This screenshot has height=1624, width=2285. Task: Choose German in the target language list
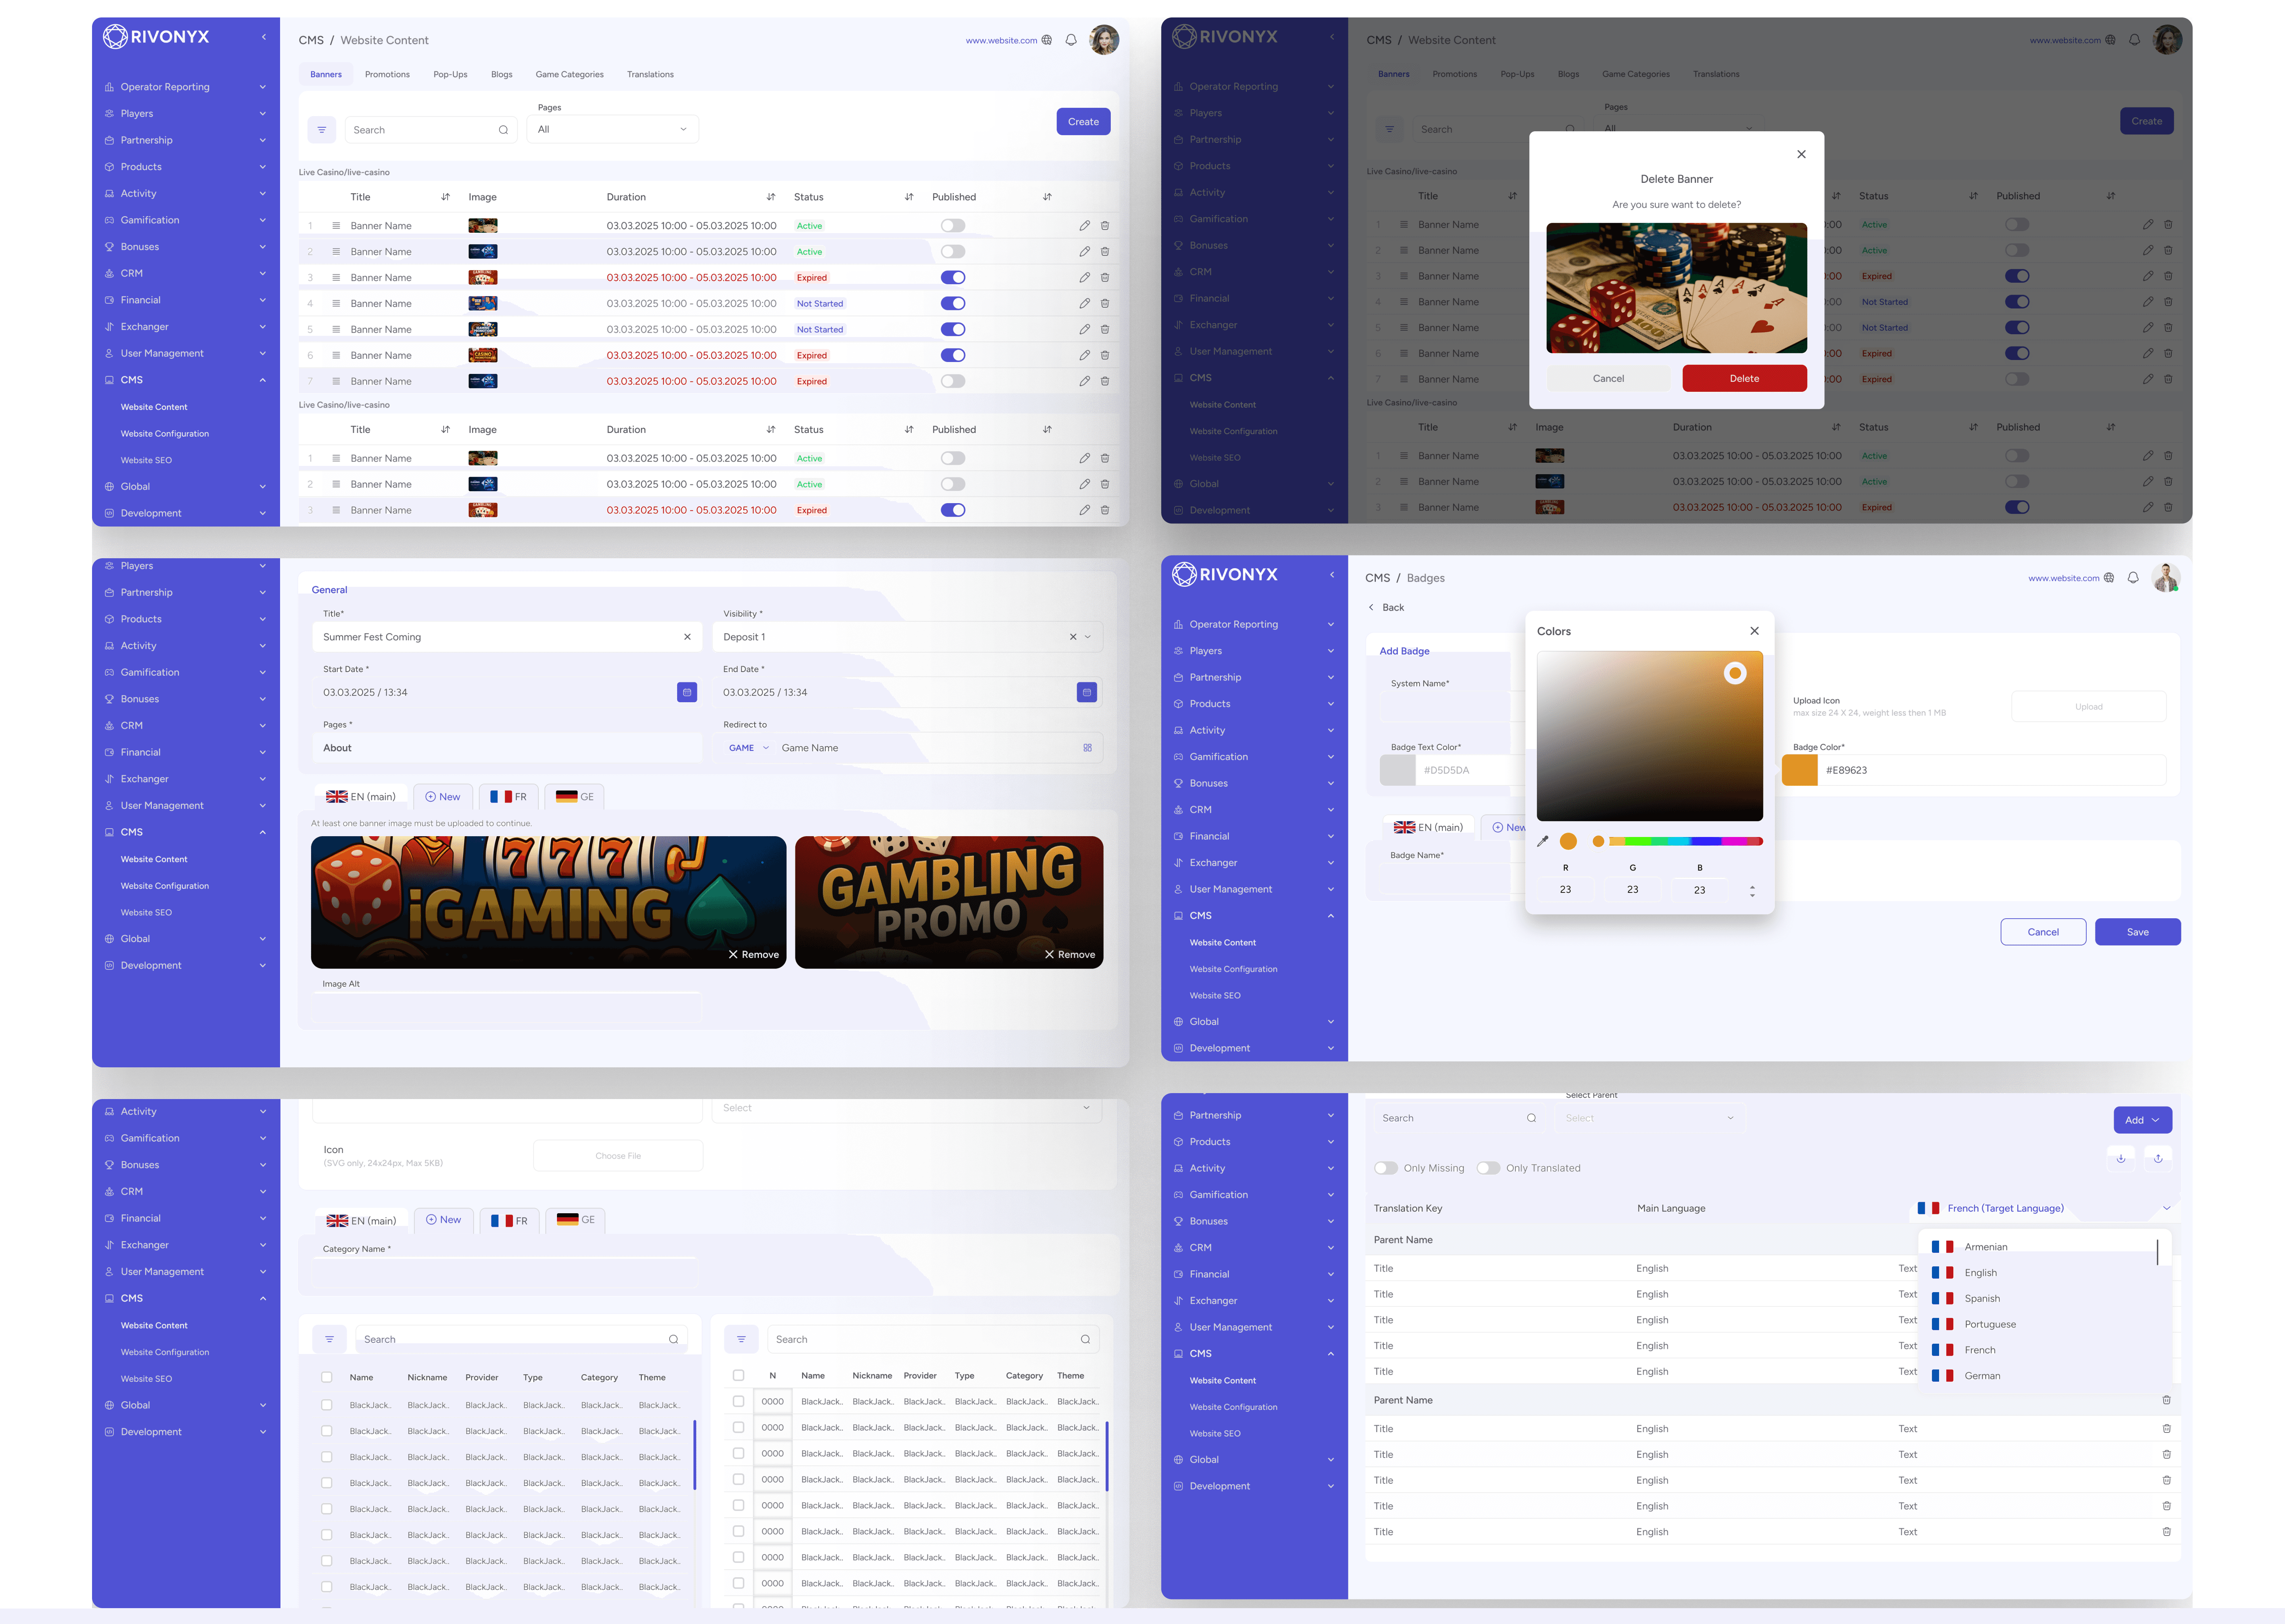pyautogui.click(x=2041, y=1376)
